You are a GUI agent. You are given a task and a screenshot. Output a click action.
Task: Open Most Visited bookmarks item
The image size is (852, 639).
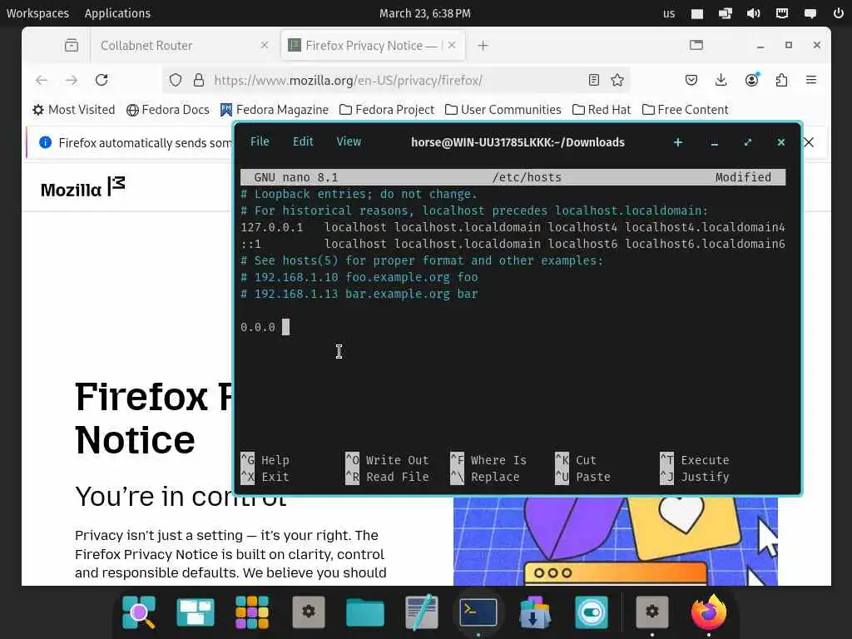[x=74, y=110]
